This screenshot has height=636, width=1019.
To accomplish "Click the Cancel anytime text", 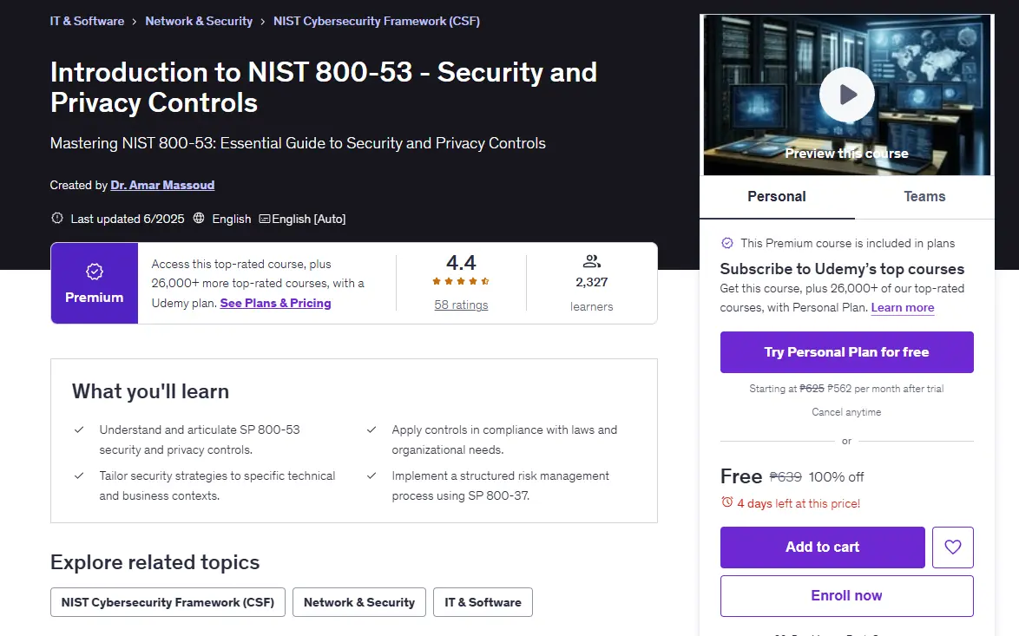I will 846,412.
